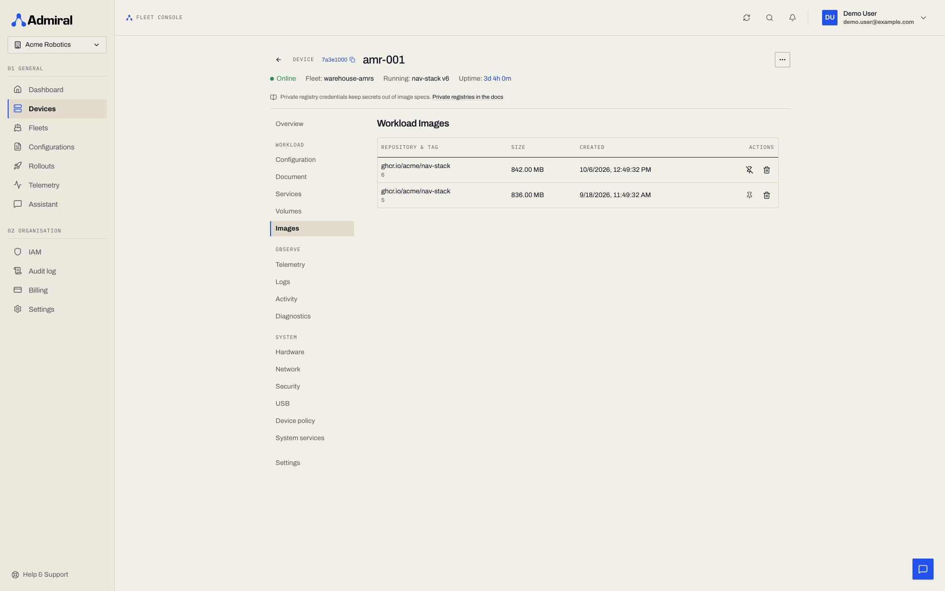
Task: Open Help & Support
Action: coord(40,575)
